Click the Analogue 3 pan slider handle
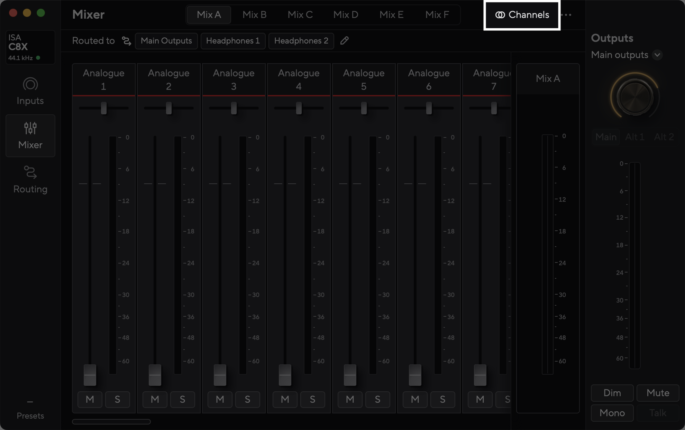The height and width of the screenshot is (430, 685). point(234,108)
